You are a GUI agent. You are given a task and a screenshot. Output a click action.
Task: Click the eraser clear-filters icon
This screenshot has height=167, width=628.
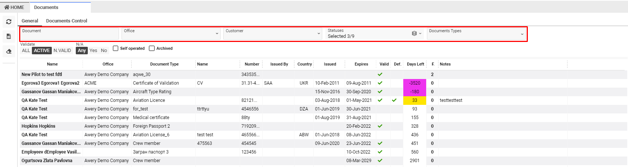[x=9, y=51]
